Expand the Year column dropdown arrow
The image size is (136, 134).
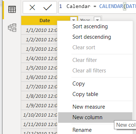click(x=97, y=20)
